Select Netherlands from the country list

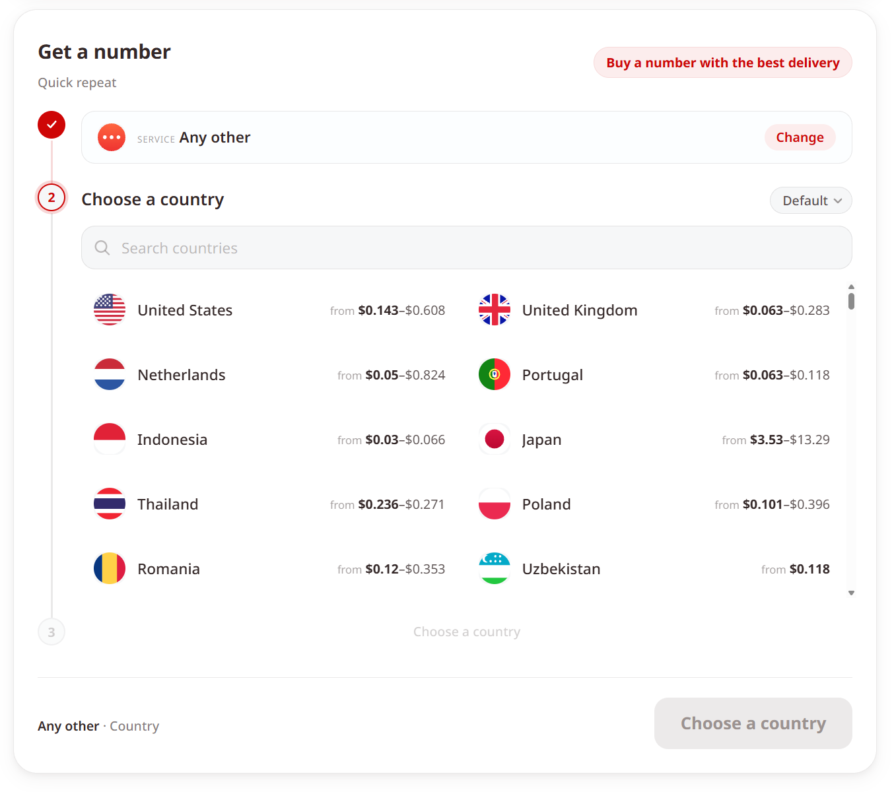[269, 375]
